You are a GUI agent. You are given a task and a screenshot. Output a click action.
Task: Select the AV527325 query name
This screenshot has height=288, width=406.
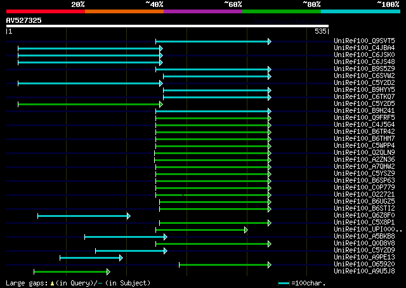(24, 20)
